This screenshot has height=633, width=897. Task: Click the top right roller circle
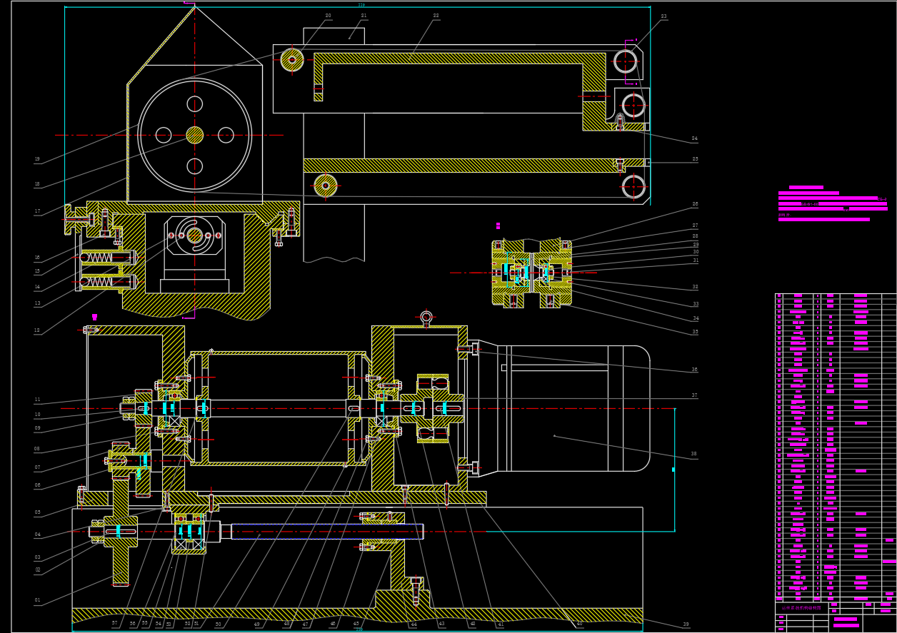click(x=625, y=61)
